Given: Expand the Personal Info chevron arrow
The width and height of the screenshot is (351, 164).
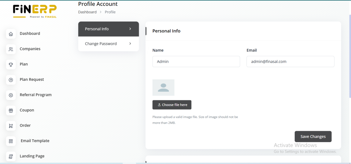Looking at the screenshot, I should click(x=130, y=29).
